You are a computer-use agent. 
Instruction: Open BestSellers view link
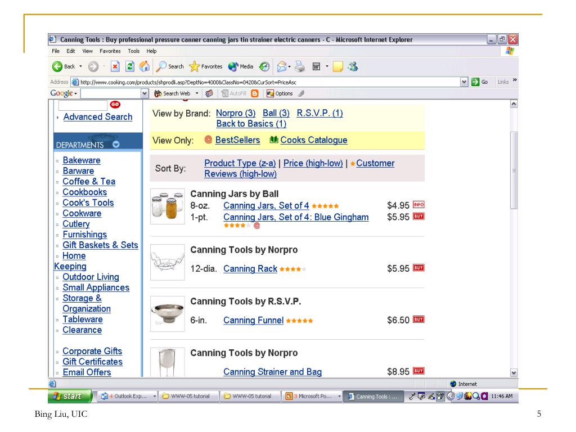[x=237, y=140]
